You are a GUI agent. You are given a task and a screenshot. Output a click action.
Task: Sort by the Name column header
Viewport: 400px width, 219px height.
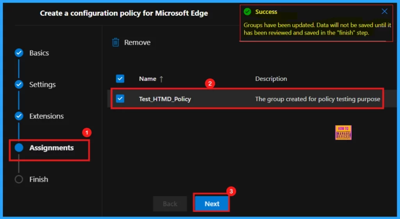coord(151,79)
